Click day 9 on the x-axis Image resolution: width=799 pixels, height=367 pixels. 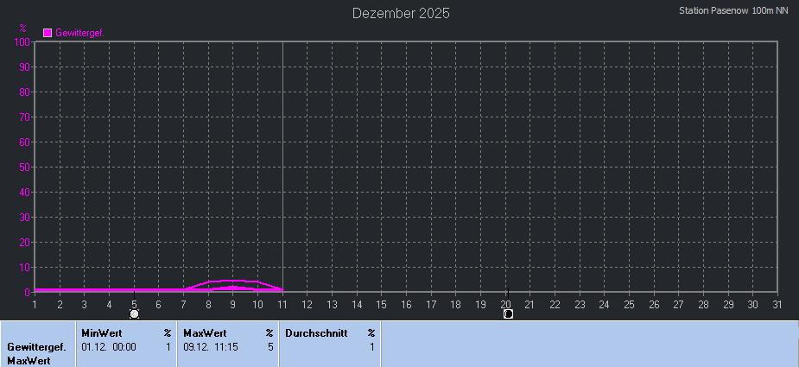click(232, 304)
